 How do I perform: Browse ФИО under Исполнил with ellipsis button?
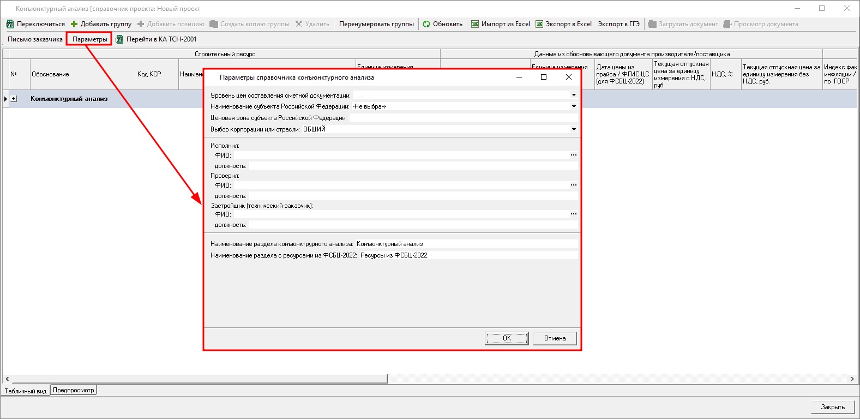tap(573, 155)
